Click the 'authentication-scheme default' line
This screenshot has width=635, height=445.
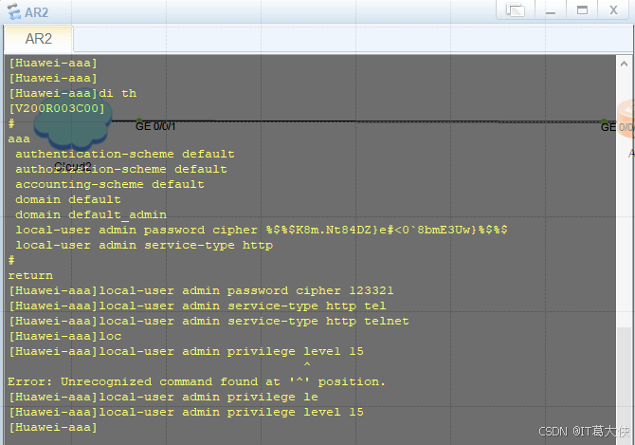[125, 154]
